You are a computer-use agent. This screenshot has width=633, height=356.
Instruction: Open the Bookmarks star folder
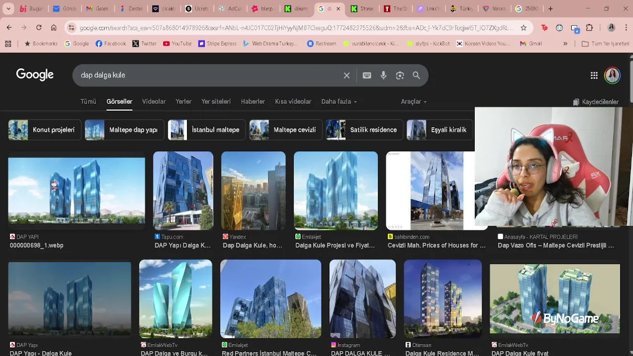(x=41, y=44)
